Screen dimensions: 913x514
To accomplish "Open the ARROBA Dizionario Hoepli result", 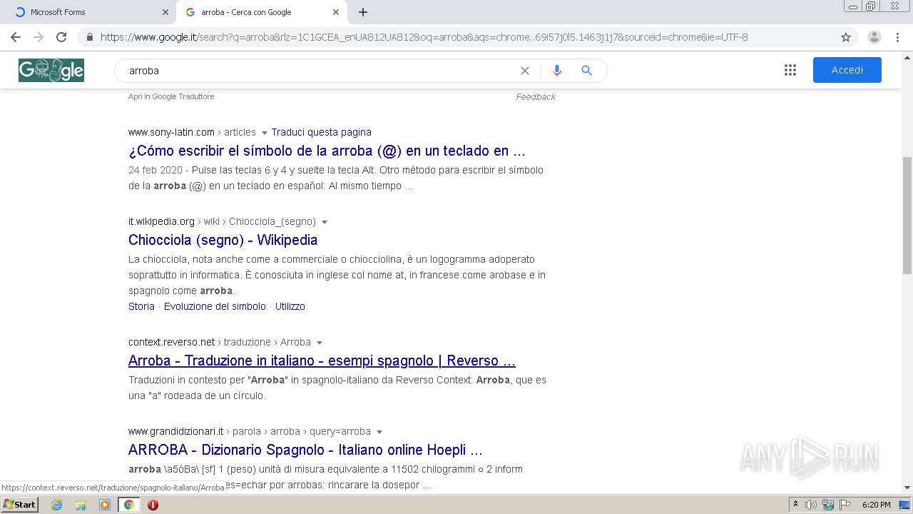I will pyautogui.click(x=305, y=450).
